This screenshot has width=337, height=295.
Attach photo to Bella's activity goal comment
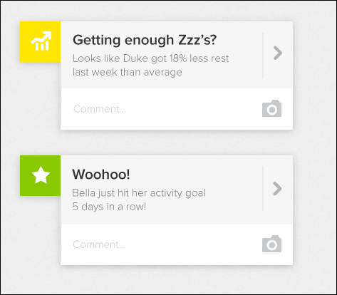point(271,244)
